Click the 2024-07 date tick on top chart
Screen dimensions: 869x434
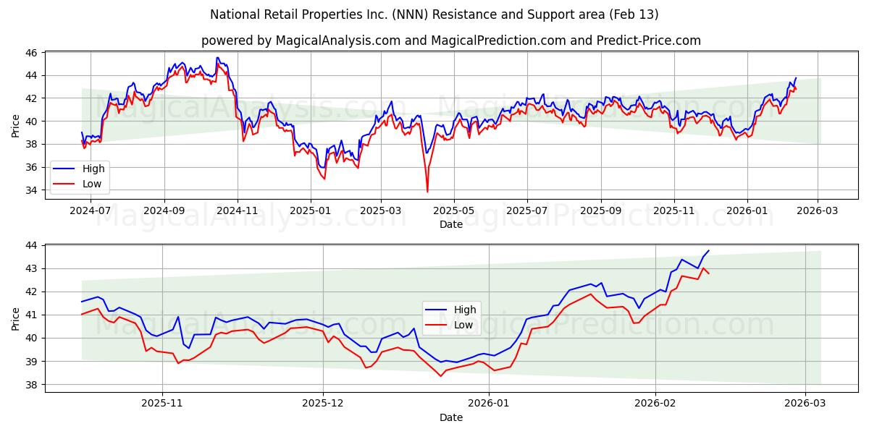(x=90, y=210)
